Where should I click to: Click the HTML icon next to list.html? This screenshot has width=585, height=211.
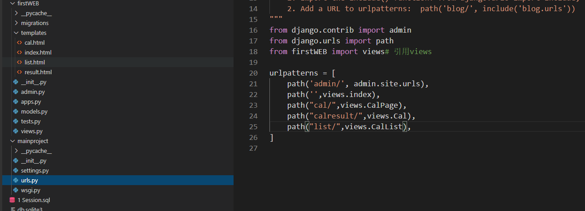coord(19,63)
